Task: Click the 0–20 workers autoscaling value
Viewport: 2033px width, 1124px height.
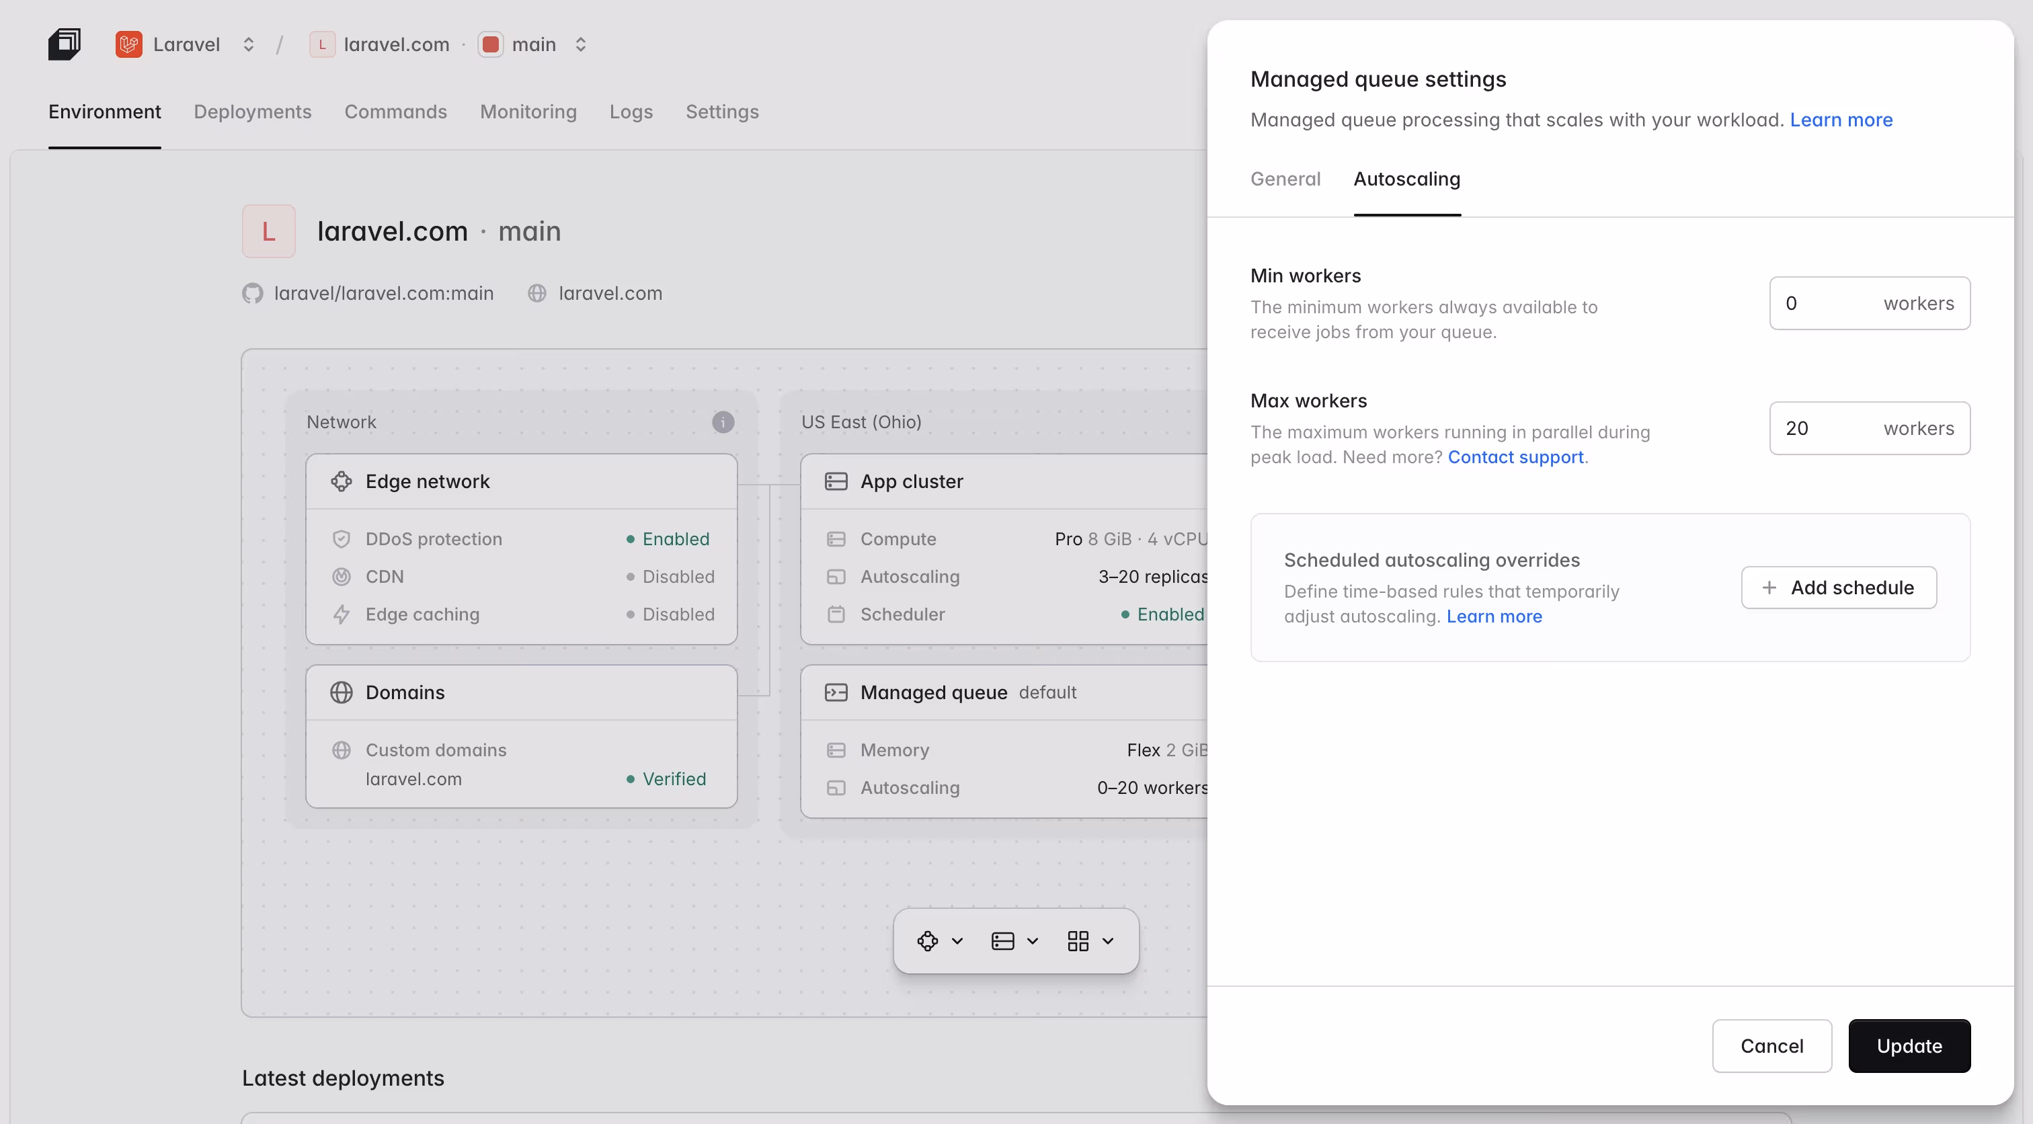Action: [1152, 788]
